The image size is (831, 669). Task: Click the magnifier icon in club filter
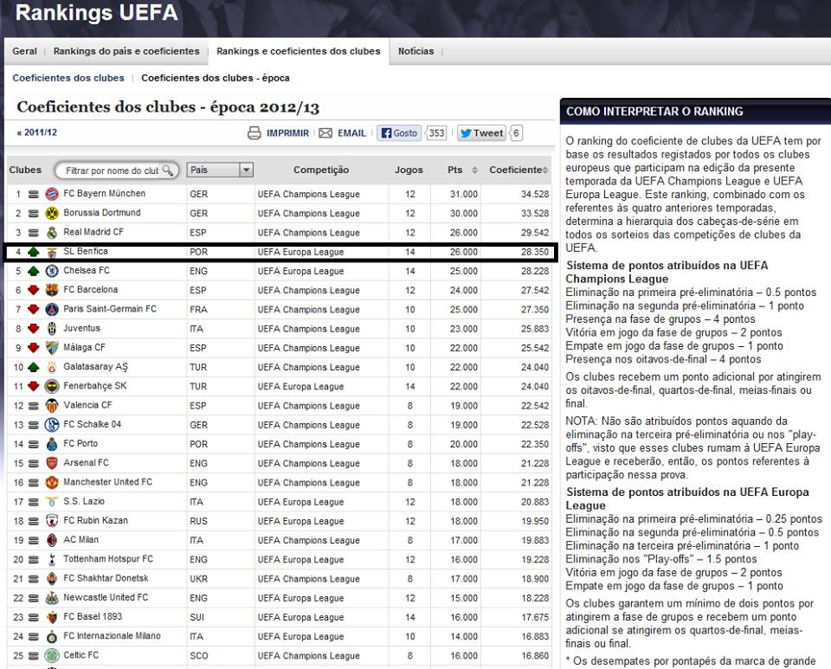pyautogui.click(x=168, y=170)
